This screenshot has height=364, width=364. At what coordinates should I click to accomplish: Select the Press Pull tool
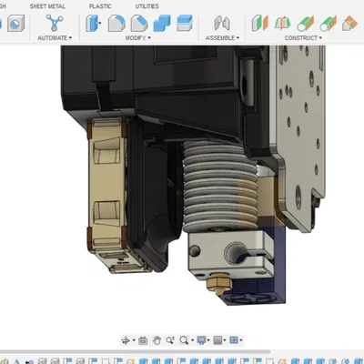93,23
